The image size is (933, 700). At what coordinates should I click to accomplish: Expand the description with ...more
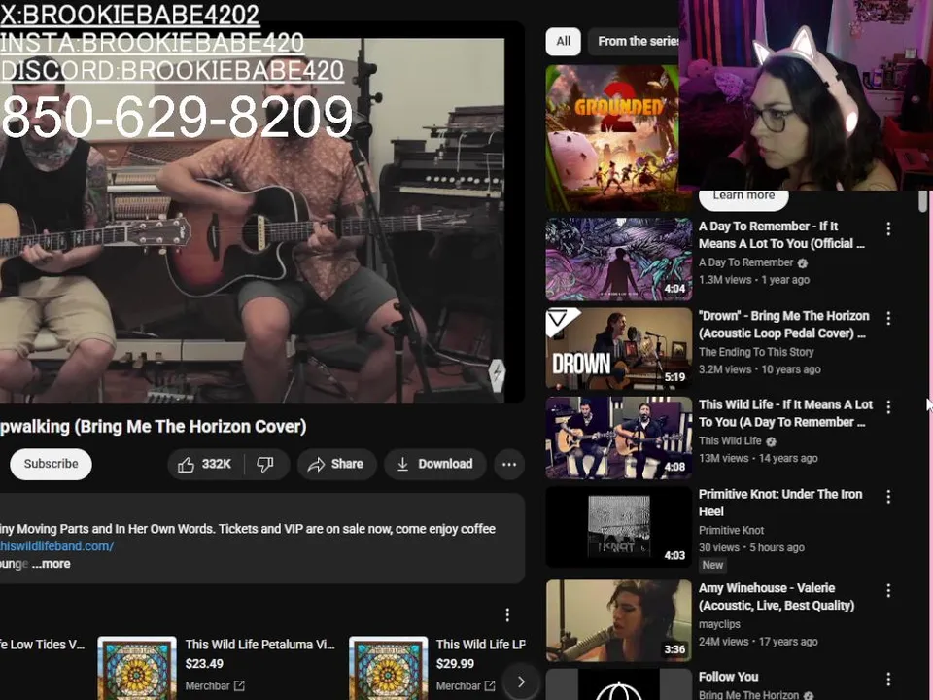click(52, 564)
